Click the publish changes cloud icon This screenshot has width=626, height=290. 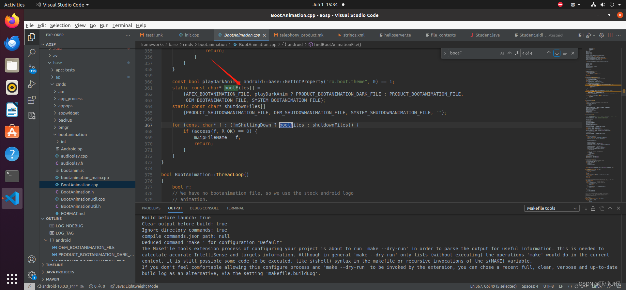tap(82, 286)
